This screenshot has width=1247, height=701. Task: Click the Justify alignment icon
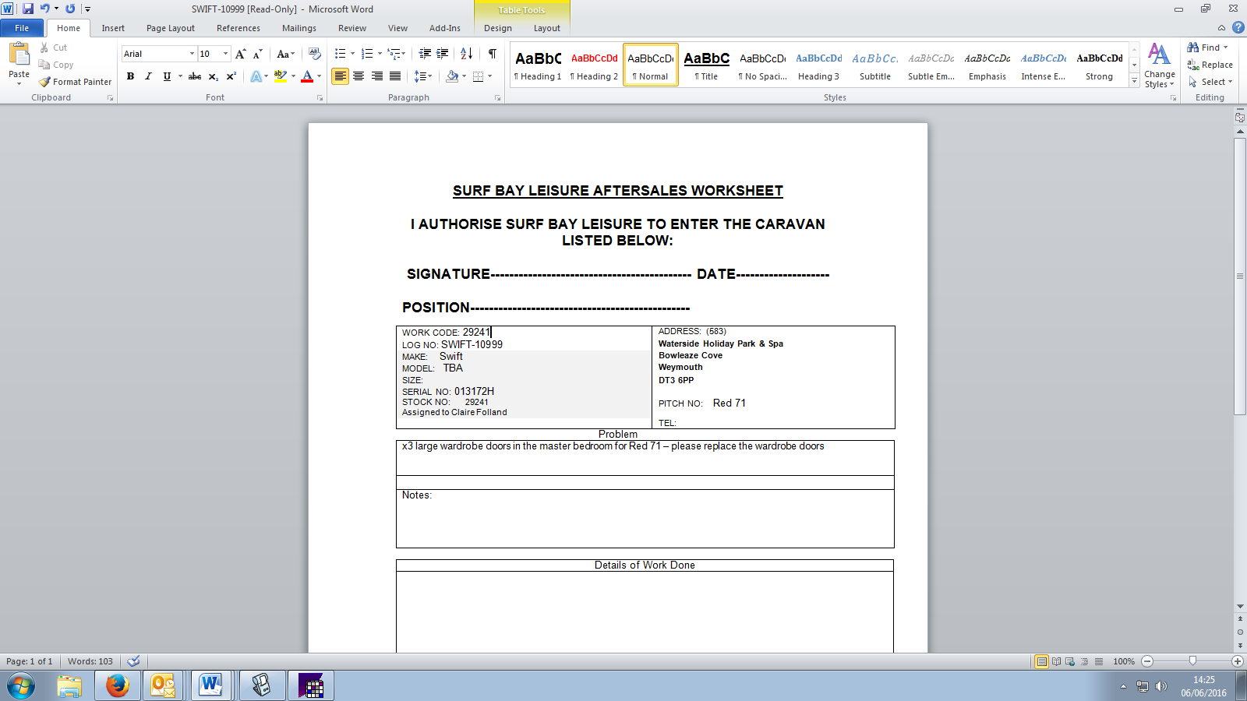click(395, 76)
